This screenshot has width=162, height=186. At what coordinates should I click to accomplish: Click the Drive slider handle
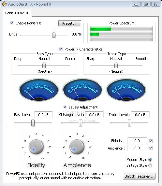54,35
